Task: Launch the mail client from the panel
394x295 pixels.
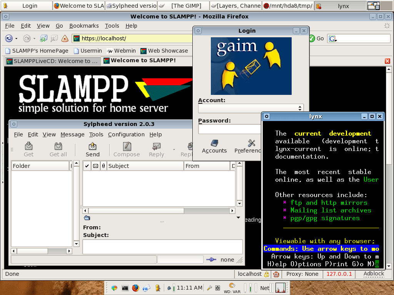Action: point(147,288)
